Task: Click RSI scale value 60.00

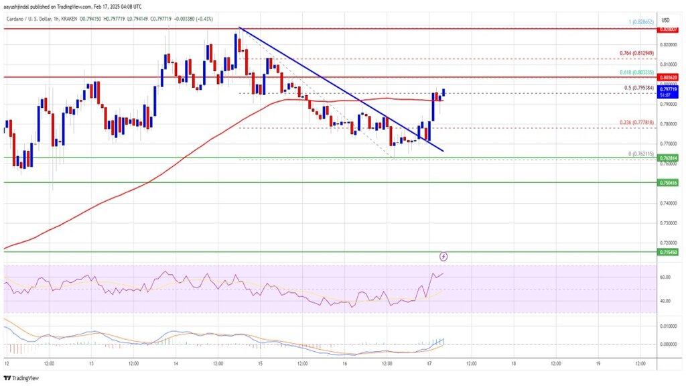Action: (x=665, y=277)
